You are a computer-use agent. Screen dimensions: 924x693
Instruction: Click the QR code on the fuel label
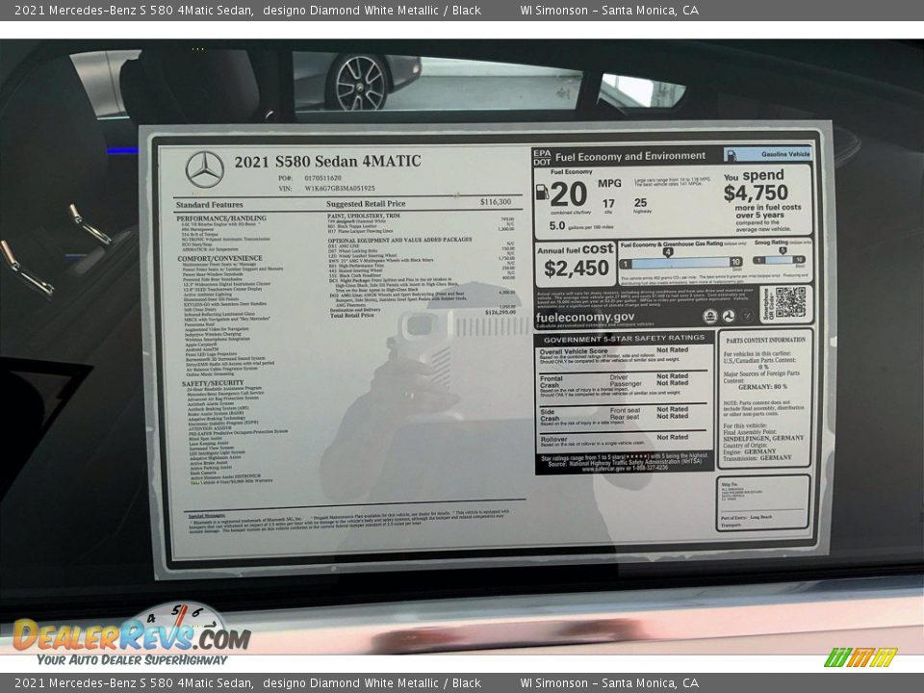tap(789, 303)
